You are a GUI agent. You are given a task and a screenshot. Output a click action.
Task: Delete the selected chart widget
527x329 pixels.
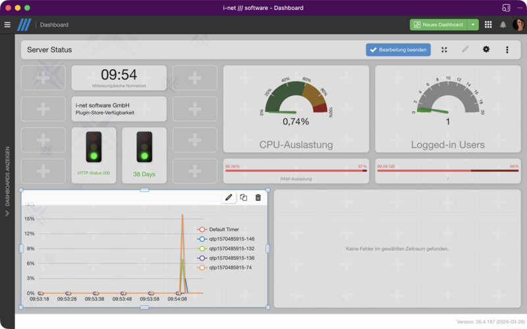tap(258, 197)
